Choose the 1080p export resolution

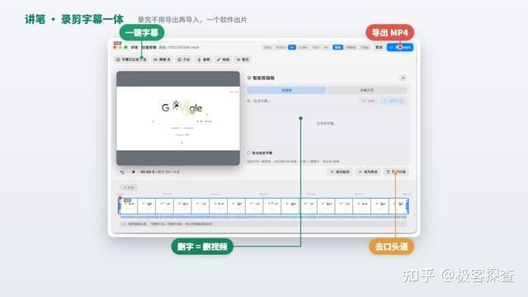click(x=351, y=48)
